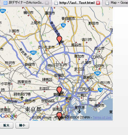Click the 江東区 label on the map
128x135 pixels.
[82, 95]
